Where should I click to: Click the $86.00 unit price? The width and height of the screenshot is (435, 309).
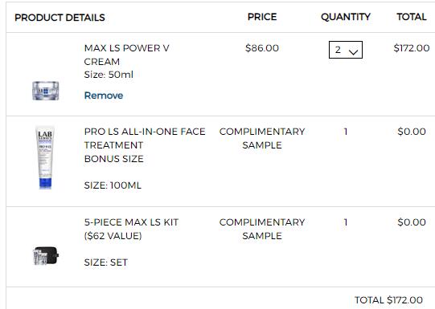pyautogui.click(x=262, y=48)
